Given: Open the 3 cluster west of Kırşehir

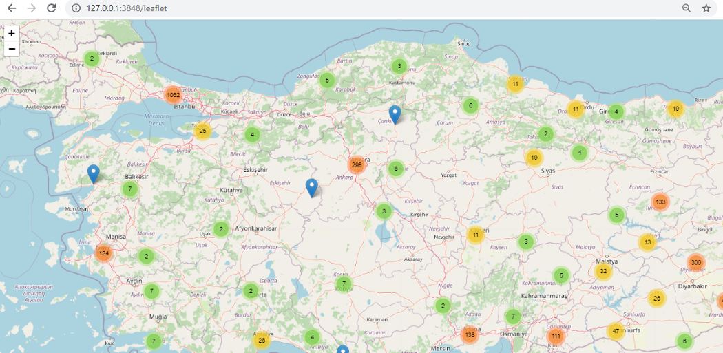Looking at the screenshot, I should 384,212.
